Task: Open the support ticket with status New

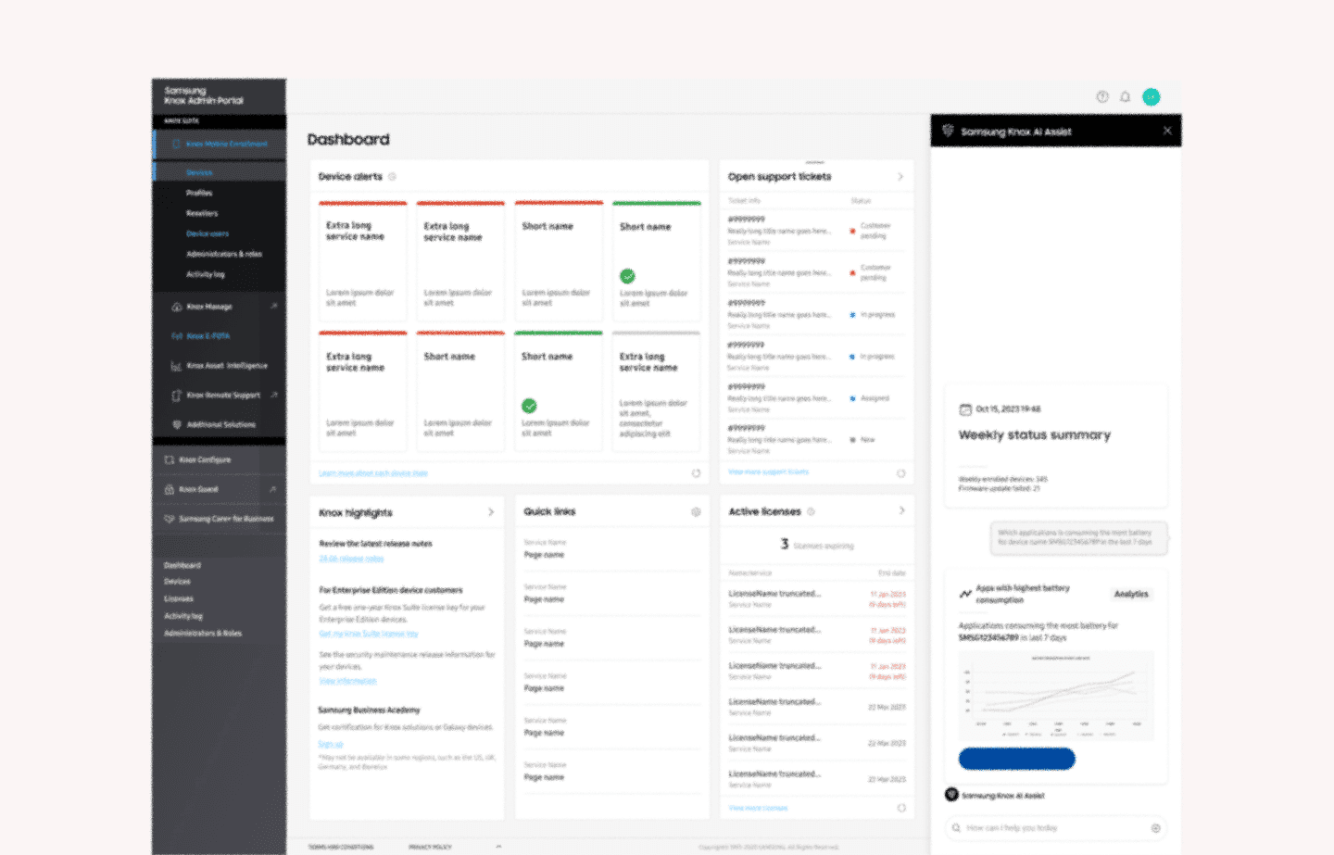Action: (x=816, y=439)
